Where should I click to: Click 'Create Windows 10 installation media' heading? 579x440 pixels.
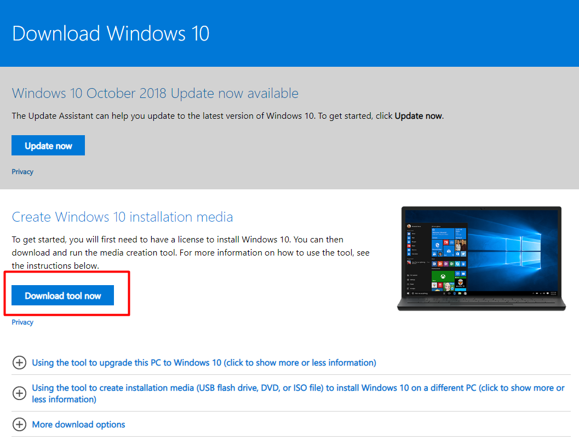(x=122, y=217)
